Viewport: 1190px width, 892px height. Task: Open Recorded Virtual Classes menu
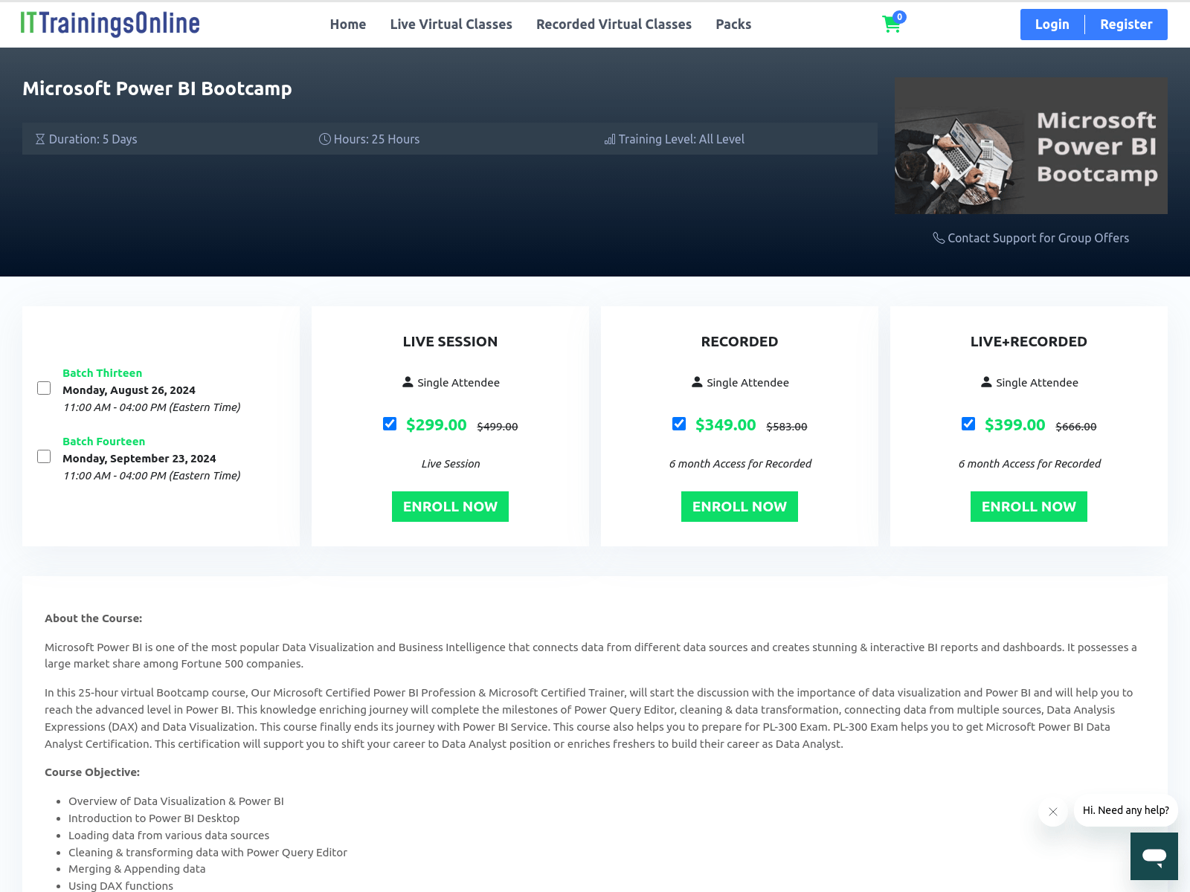click(x=614, y=25)
